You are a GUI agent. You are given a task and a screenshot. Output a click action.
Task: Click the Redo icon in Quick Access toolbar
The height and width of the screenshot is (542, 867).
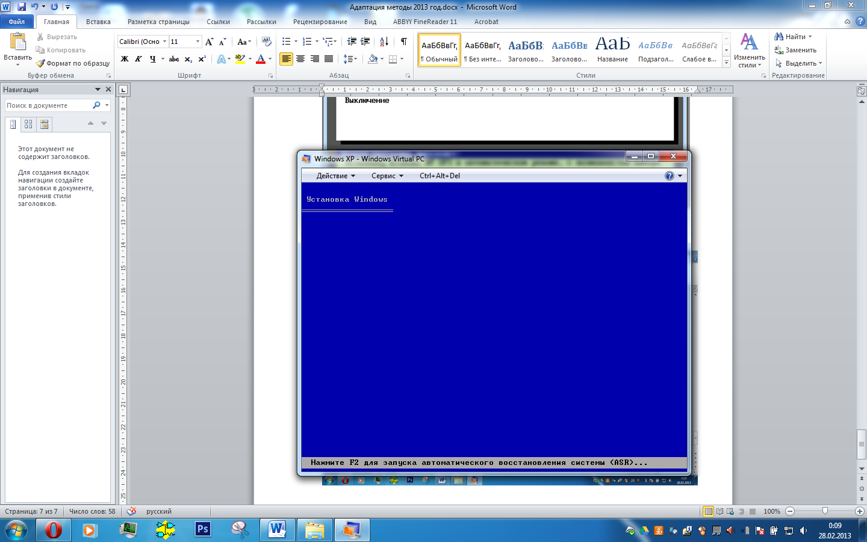tap(55, 7)
